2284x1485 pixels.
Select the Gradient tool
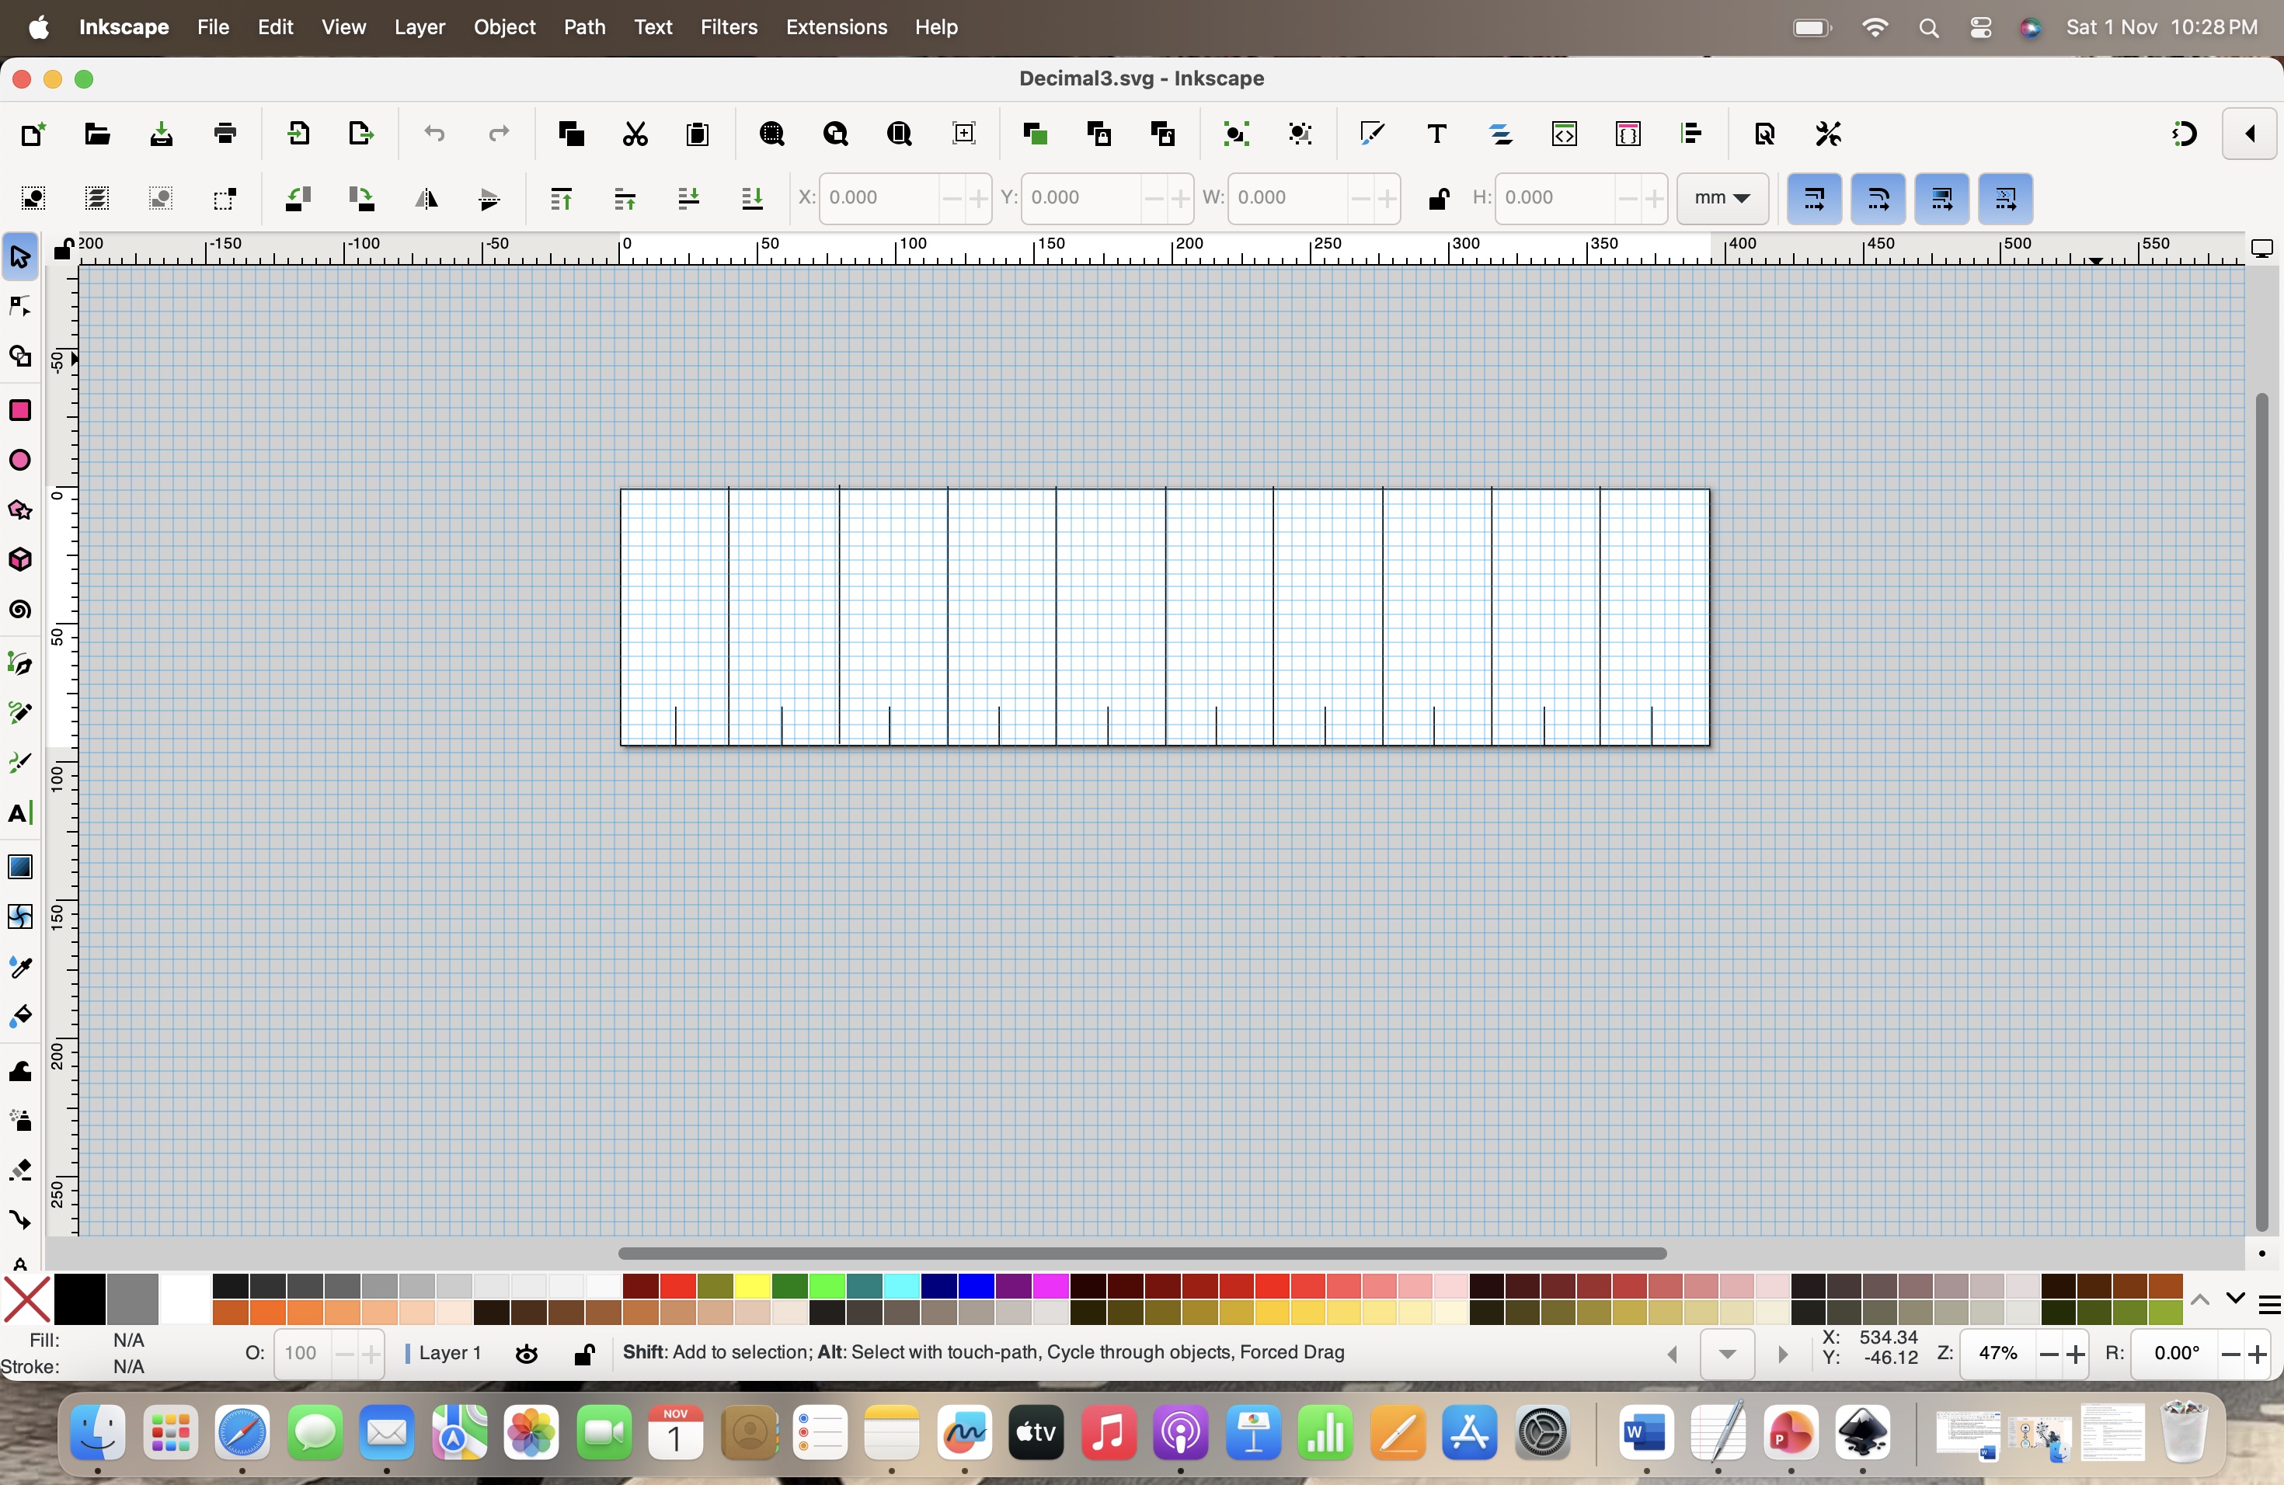20,866
